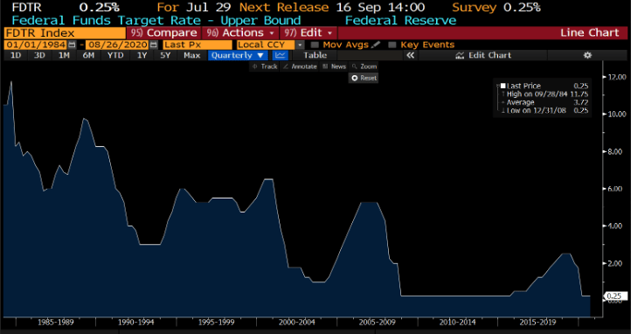Click the Last Px field

[x=198, y=45]
